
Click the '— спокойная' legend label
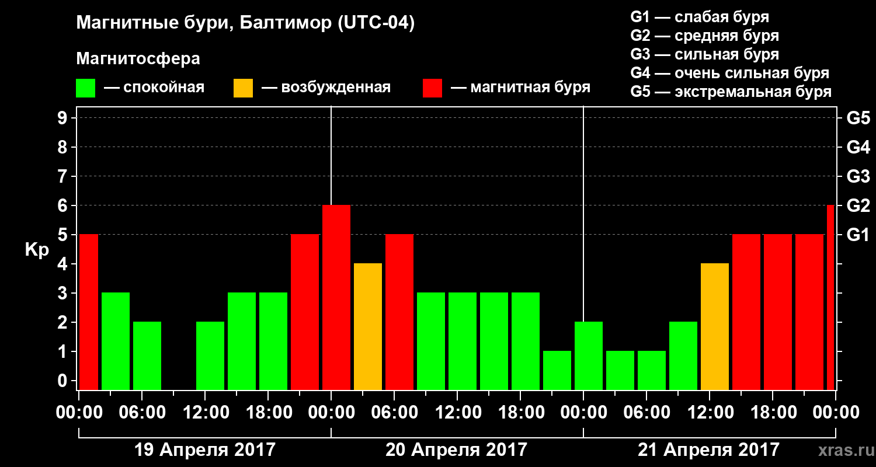(x=154, y=88)
